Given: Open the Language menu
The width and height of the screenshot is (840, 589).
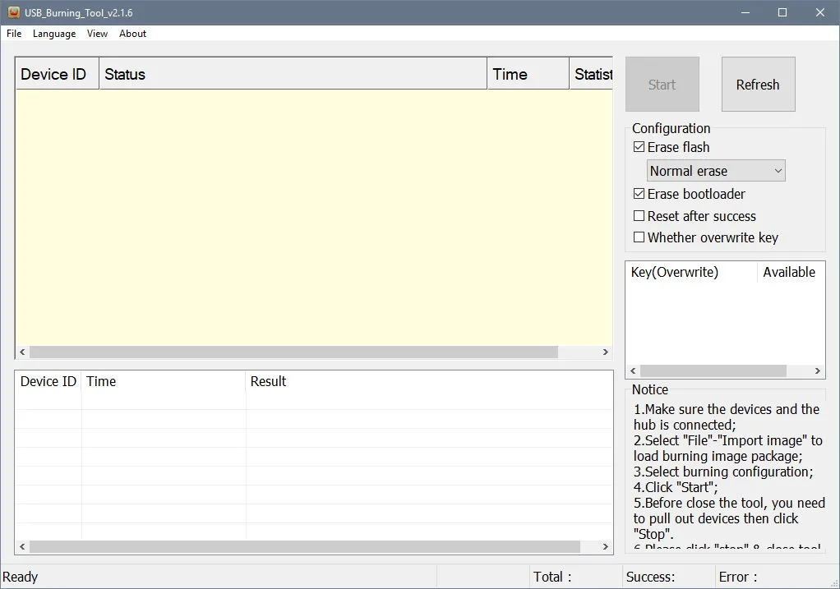Looking at the screenshot, I should [x=54, y=33].
